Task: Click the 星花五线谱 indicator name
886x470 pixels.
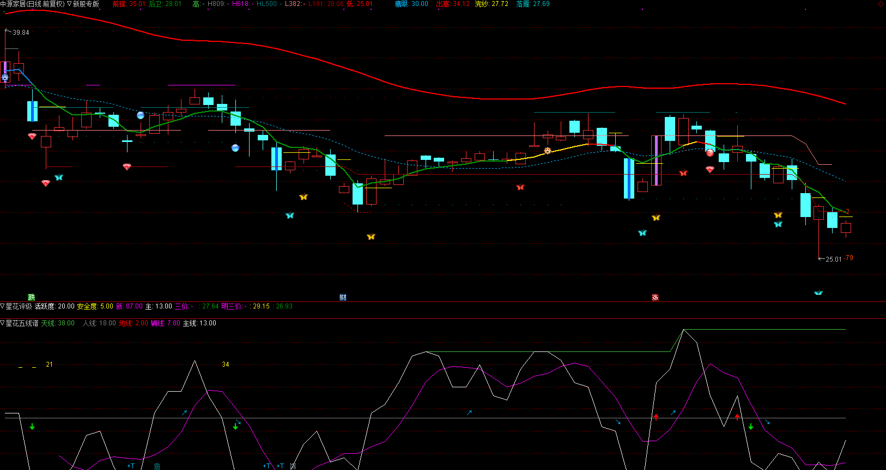Action: click(22, 323)
